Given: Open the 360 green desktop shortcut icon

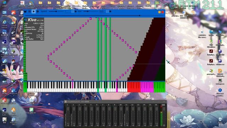Looking at the screenshot, I should coord(31,110).
